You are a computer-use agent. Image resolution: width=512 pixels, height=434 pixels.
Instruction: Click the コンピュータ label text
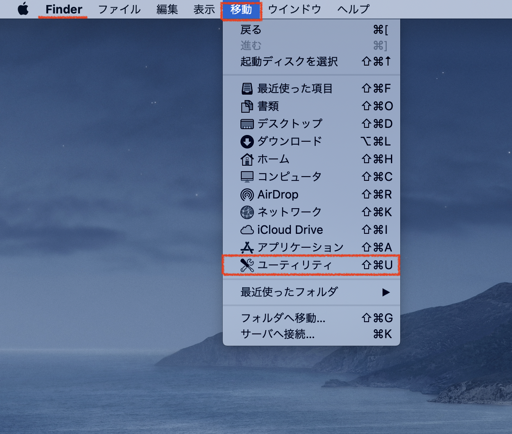pos(290,177)
